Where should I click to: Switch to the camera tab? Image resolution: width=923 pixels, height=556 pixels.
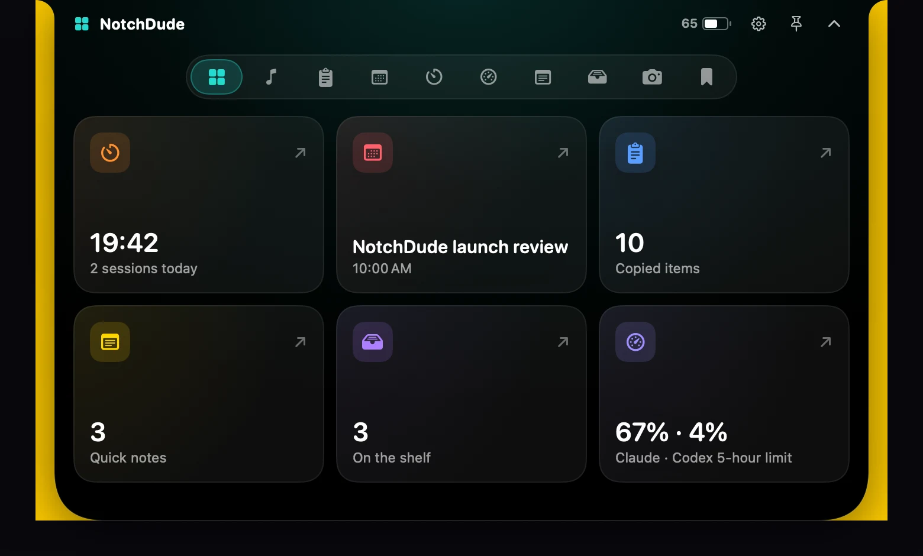coord(652,77)
